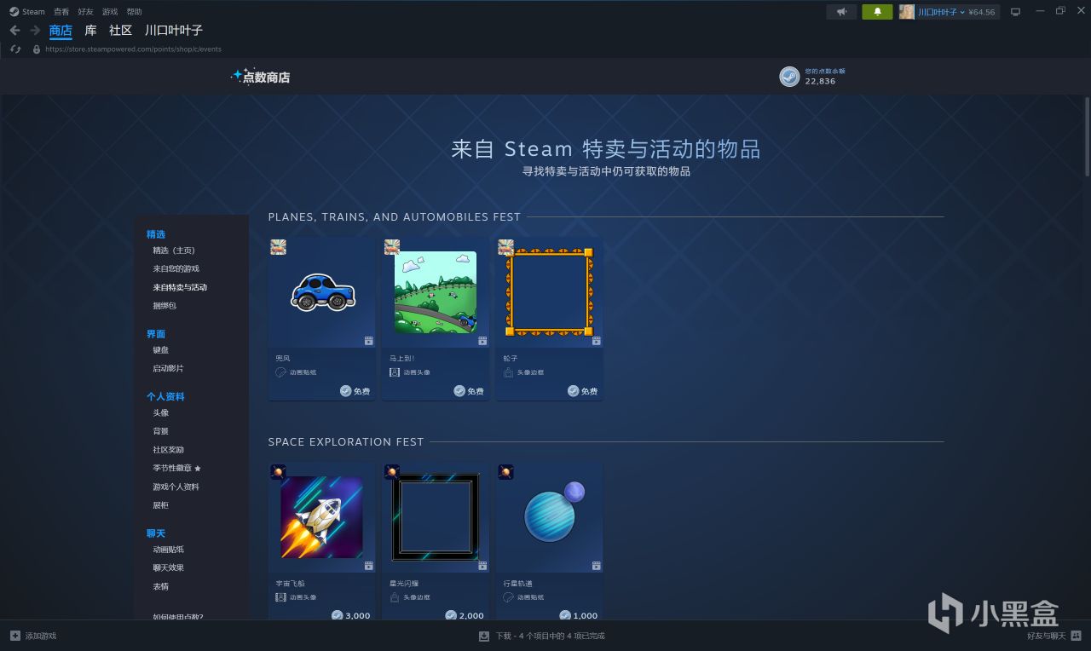Viewport: 1091px width, 651px height.
Task: Switch to the 库 tab
Action: 90,31
